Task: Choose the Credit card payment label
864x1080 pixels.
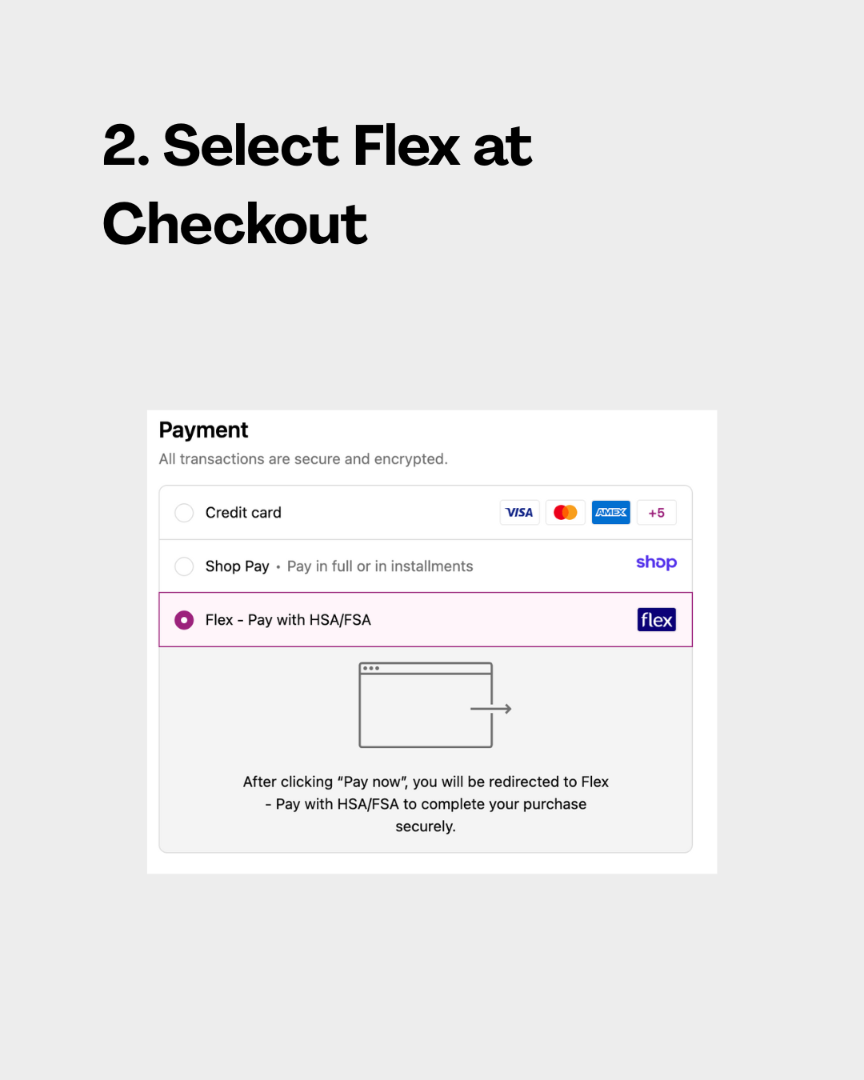Action: coord(243,513)
